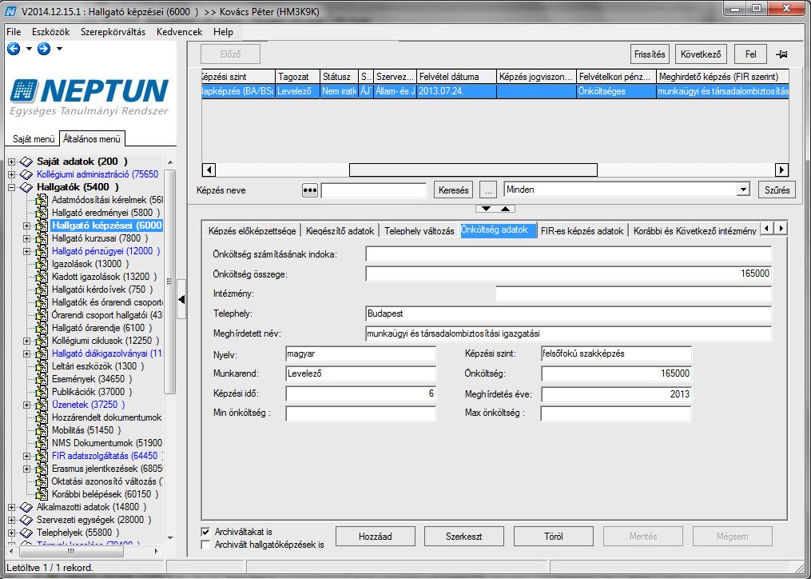This screenshot has width=811, height=579.
Task: Click the Kollégiumi adminisztráció book icon
Action: coord(26,174)
